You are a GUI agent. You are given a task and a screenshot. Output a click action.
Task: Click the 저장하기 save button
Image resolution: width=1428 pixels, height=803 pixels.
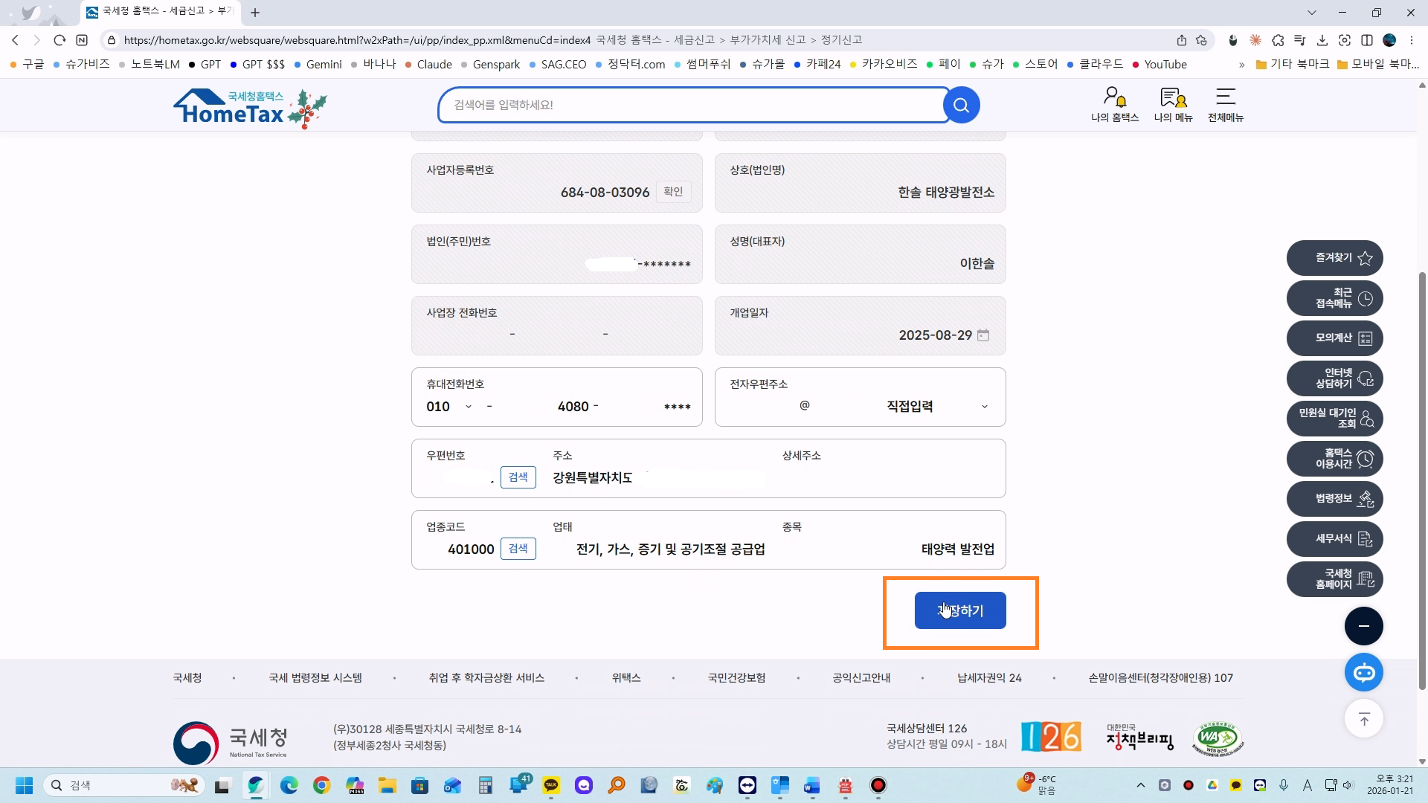(x=959, y=610)
